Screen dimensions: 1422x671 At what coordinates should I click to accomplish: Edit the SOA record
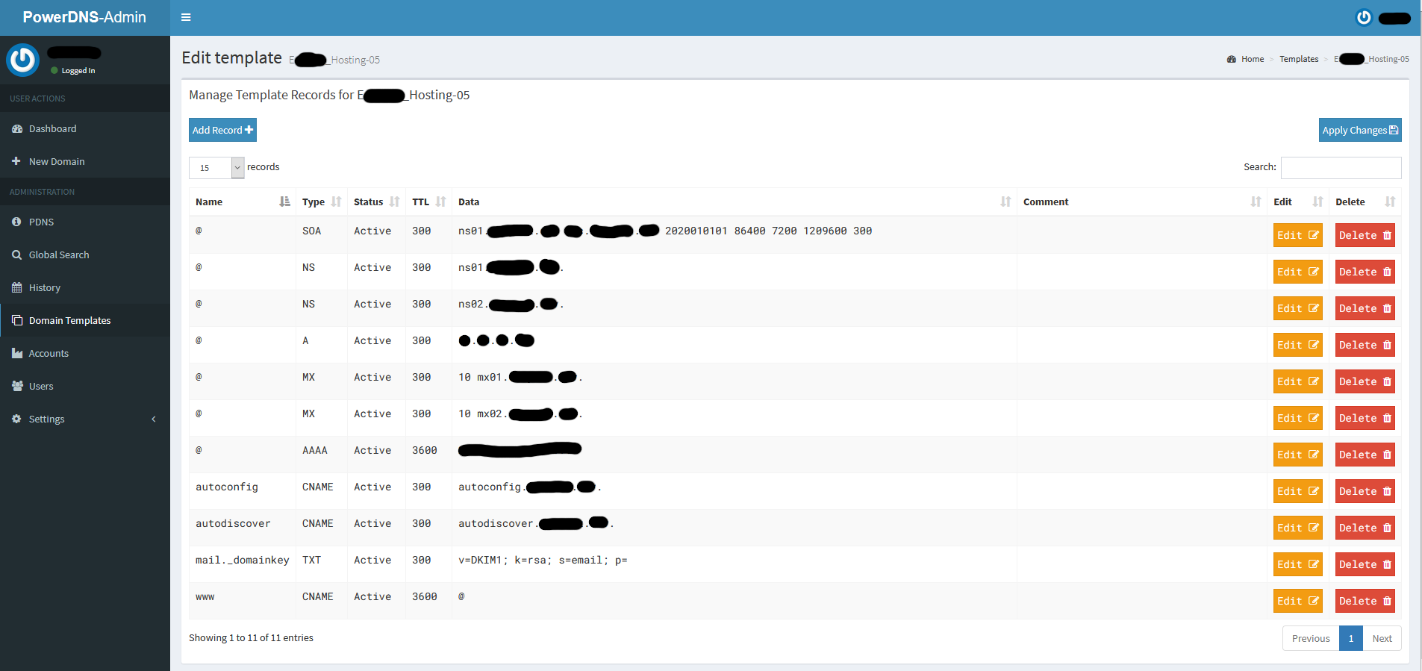pyautogui.click(x=1298, y=235)
